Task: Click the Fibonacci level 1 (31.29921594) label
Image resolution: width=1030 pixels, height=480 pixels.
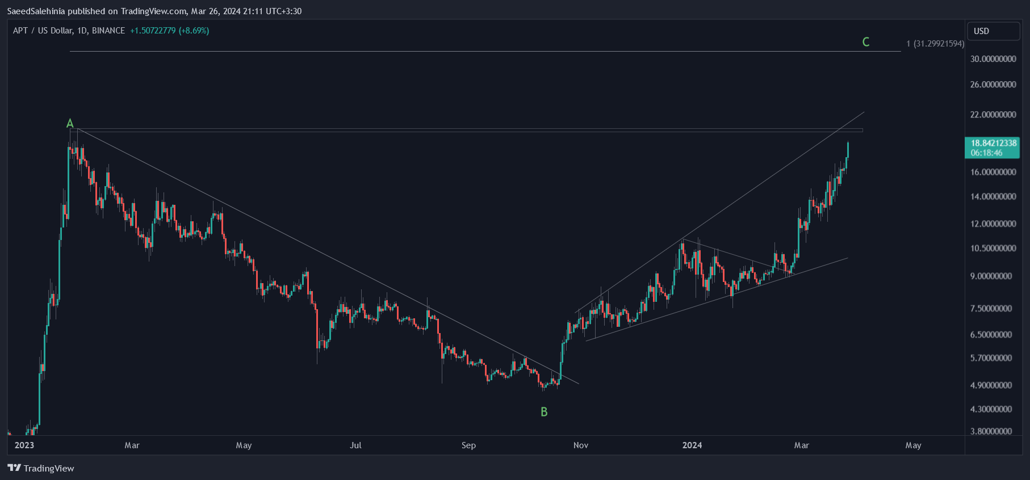Action: 935,44
